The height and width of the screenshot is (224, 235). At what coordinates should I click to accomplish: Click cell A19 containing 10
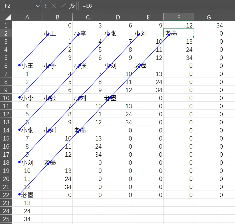(27, 171)
